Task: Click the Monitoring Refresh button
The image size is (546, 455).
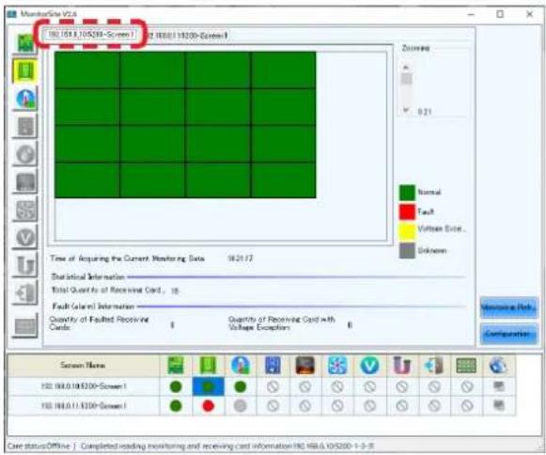Action: [x=508, y=307]
